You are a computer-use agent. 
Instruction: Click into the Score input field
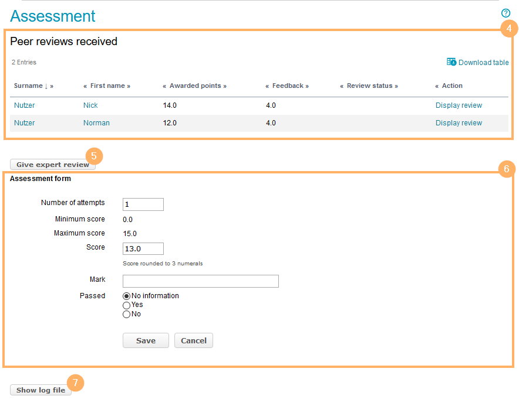(143, 249)
